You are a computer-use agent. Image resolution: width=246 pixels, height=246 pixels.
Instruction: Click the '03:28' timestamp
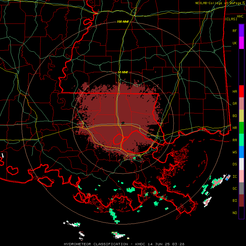pos(178,244)
